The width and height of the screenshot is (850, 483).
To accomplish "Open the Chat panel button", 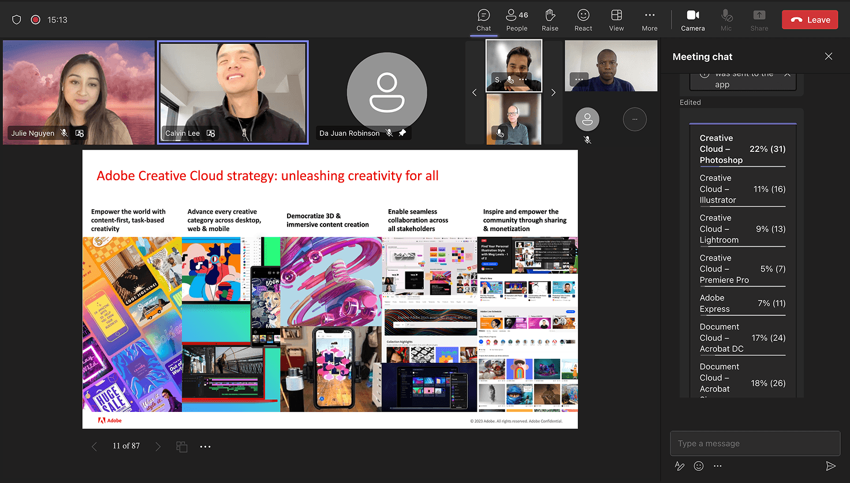I will pos(484,20).
